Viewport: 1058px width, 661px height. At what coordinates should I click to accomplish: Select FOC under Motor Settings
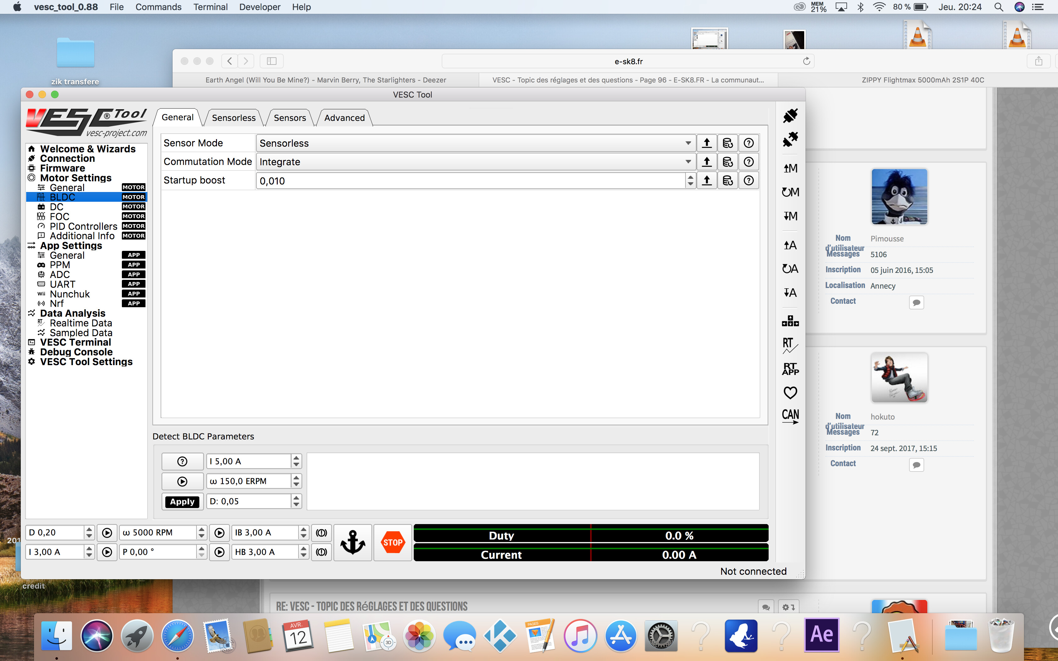pyautogui.click(x=59, y=217)
